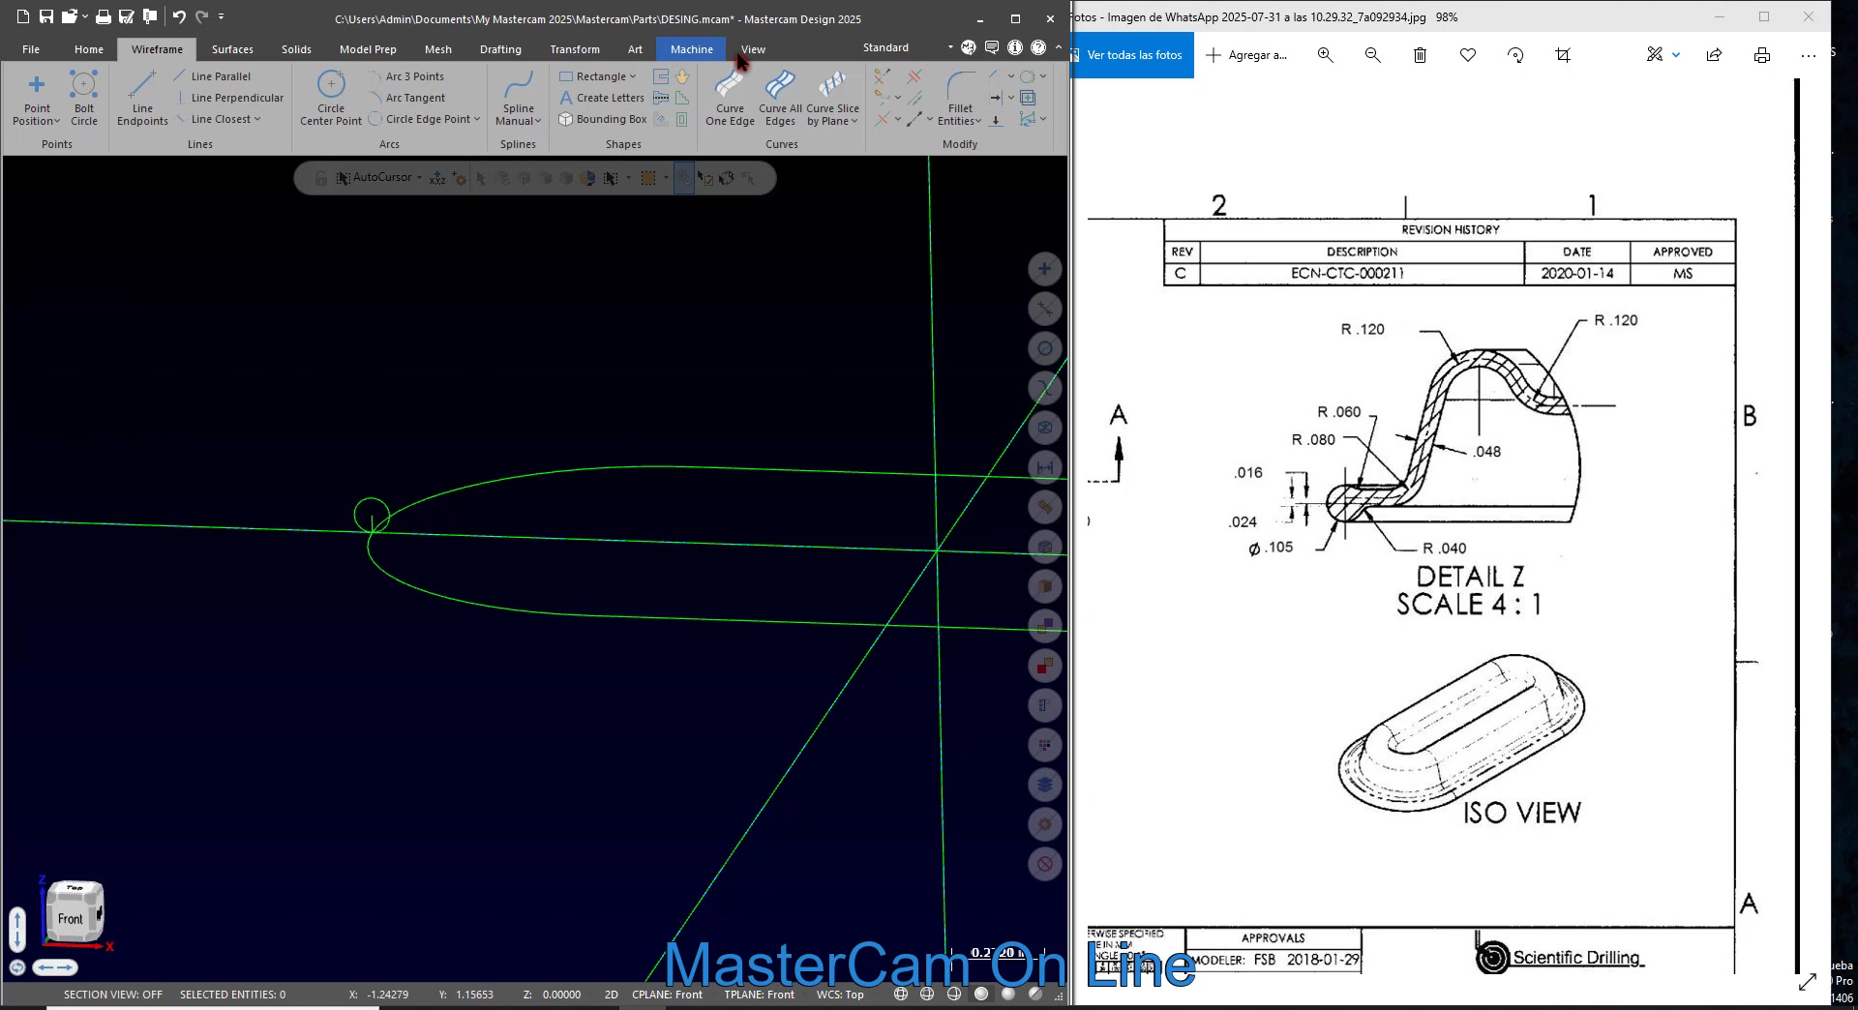Click the Curve All Edges tool
1858x1010 pixels.
780,99
